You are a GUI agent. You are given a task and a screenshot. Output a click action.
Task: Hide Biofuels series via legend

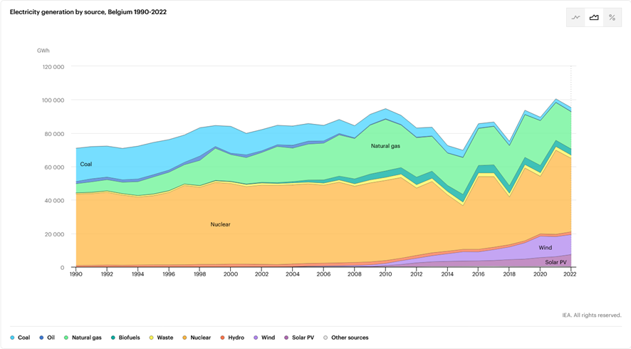pyautogui.click(x=125, y=338)
